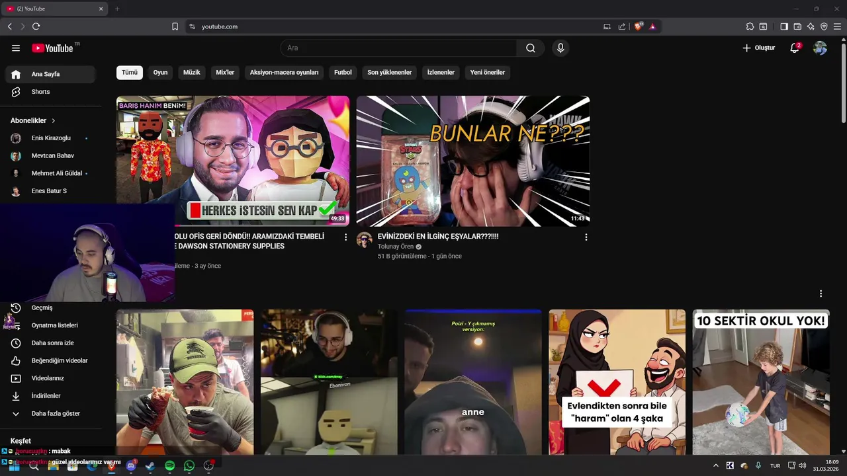Open Oynatma listeleri playlists
Image resolution: width=847 pixels, height=476 pixels.
tap(50, 325)
